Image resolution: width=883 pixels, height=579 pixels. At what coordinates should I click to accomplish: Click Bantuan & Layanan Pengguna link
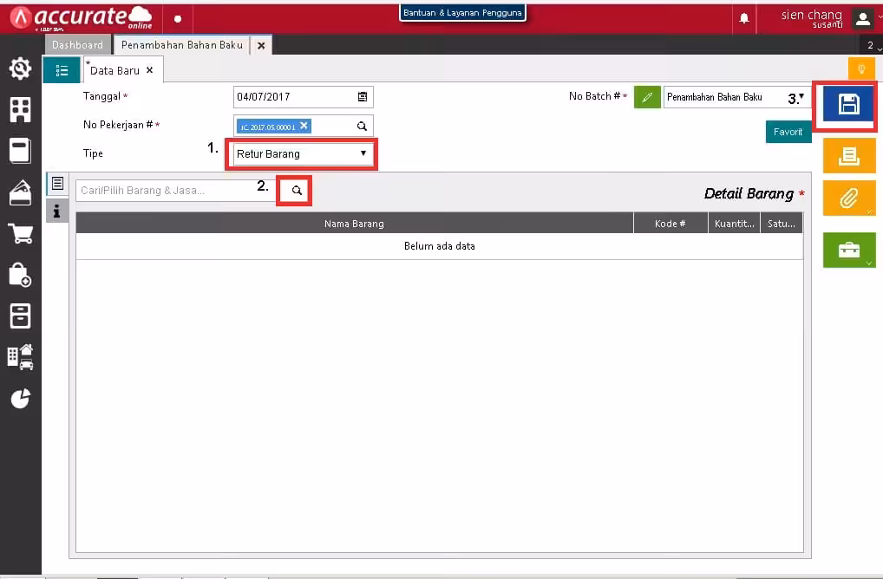[x=462, y=13]
